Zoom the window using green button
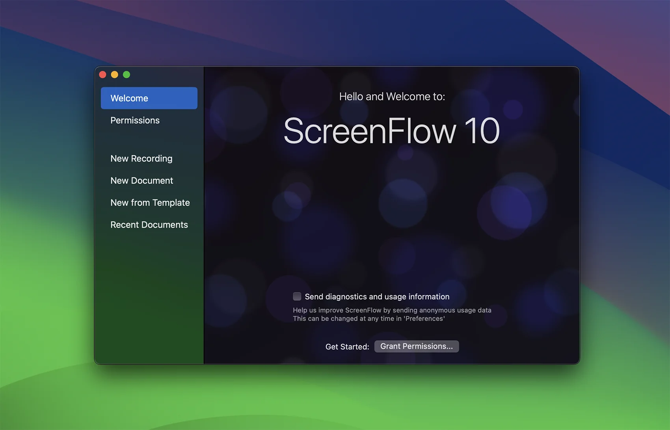The width and height of the screenshot is (670, 430). (x=127, y=74)
